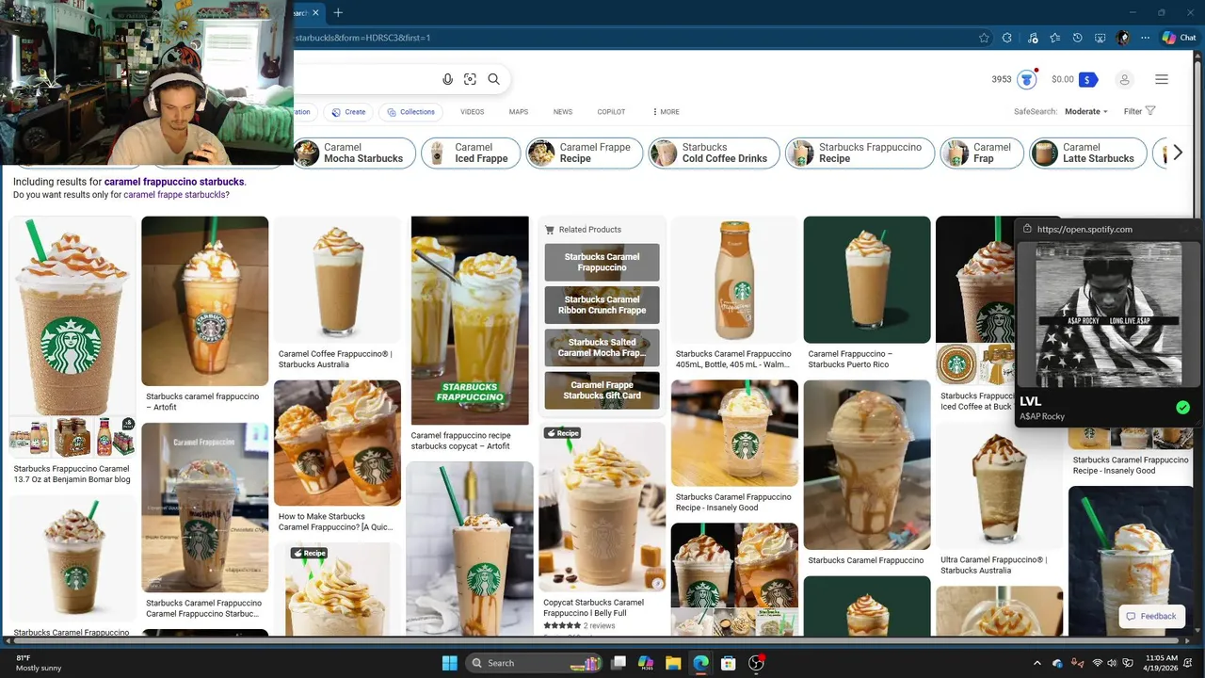Select Caramel Latte Starbucks chip
Viewport: 1205px width, 678px height.
coord(1088,153)
